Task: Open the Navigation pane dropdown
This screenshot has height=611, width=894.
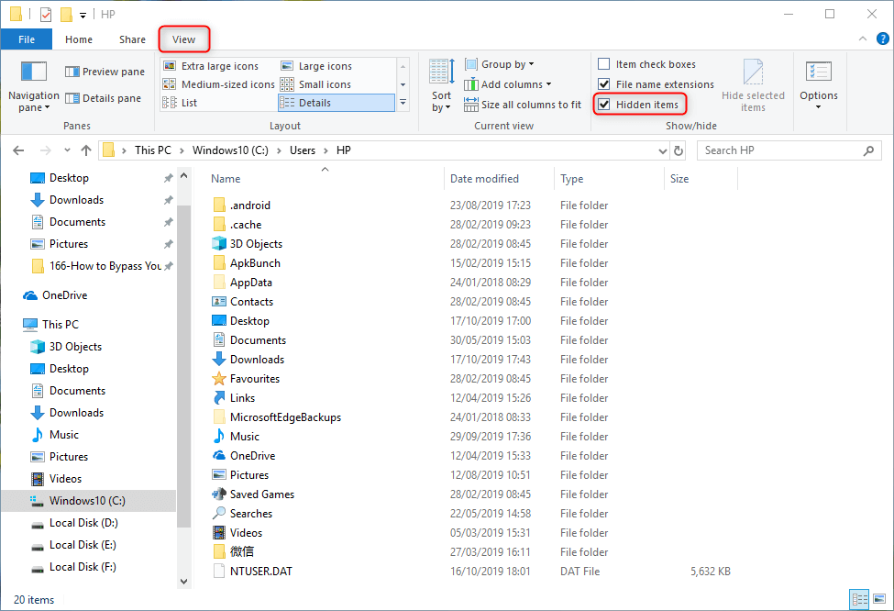Action: click(x=34, y=86)
